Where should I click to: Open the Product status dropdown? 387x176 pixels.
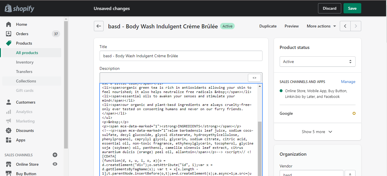[317, 62]
